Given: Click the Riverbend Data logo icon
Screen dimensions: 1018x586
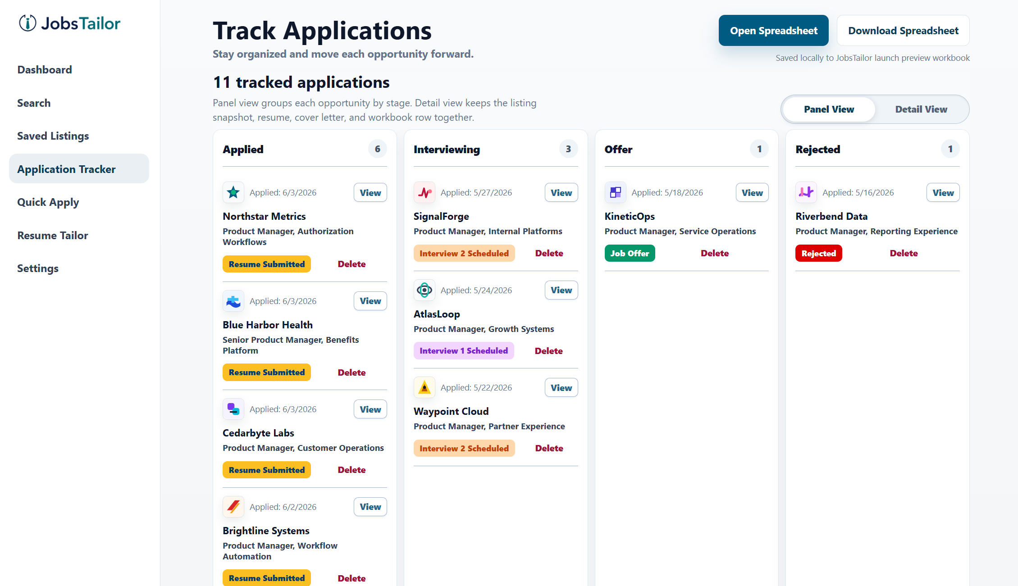Looking at the screenshot, I should pyautogui.click(x=806, y=192).
